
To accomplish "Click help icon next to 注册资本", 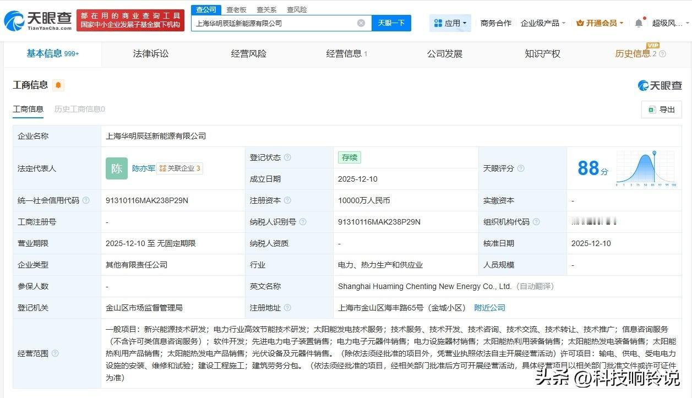I will pyautogui.click(x=287, y=200).
